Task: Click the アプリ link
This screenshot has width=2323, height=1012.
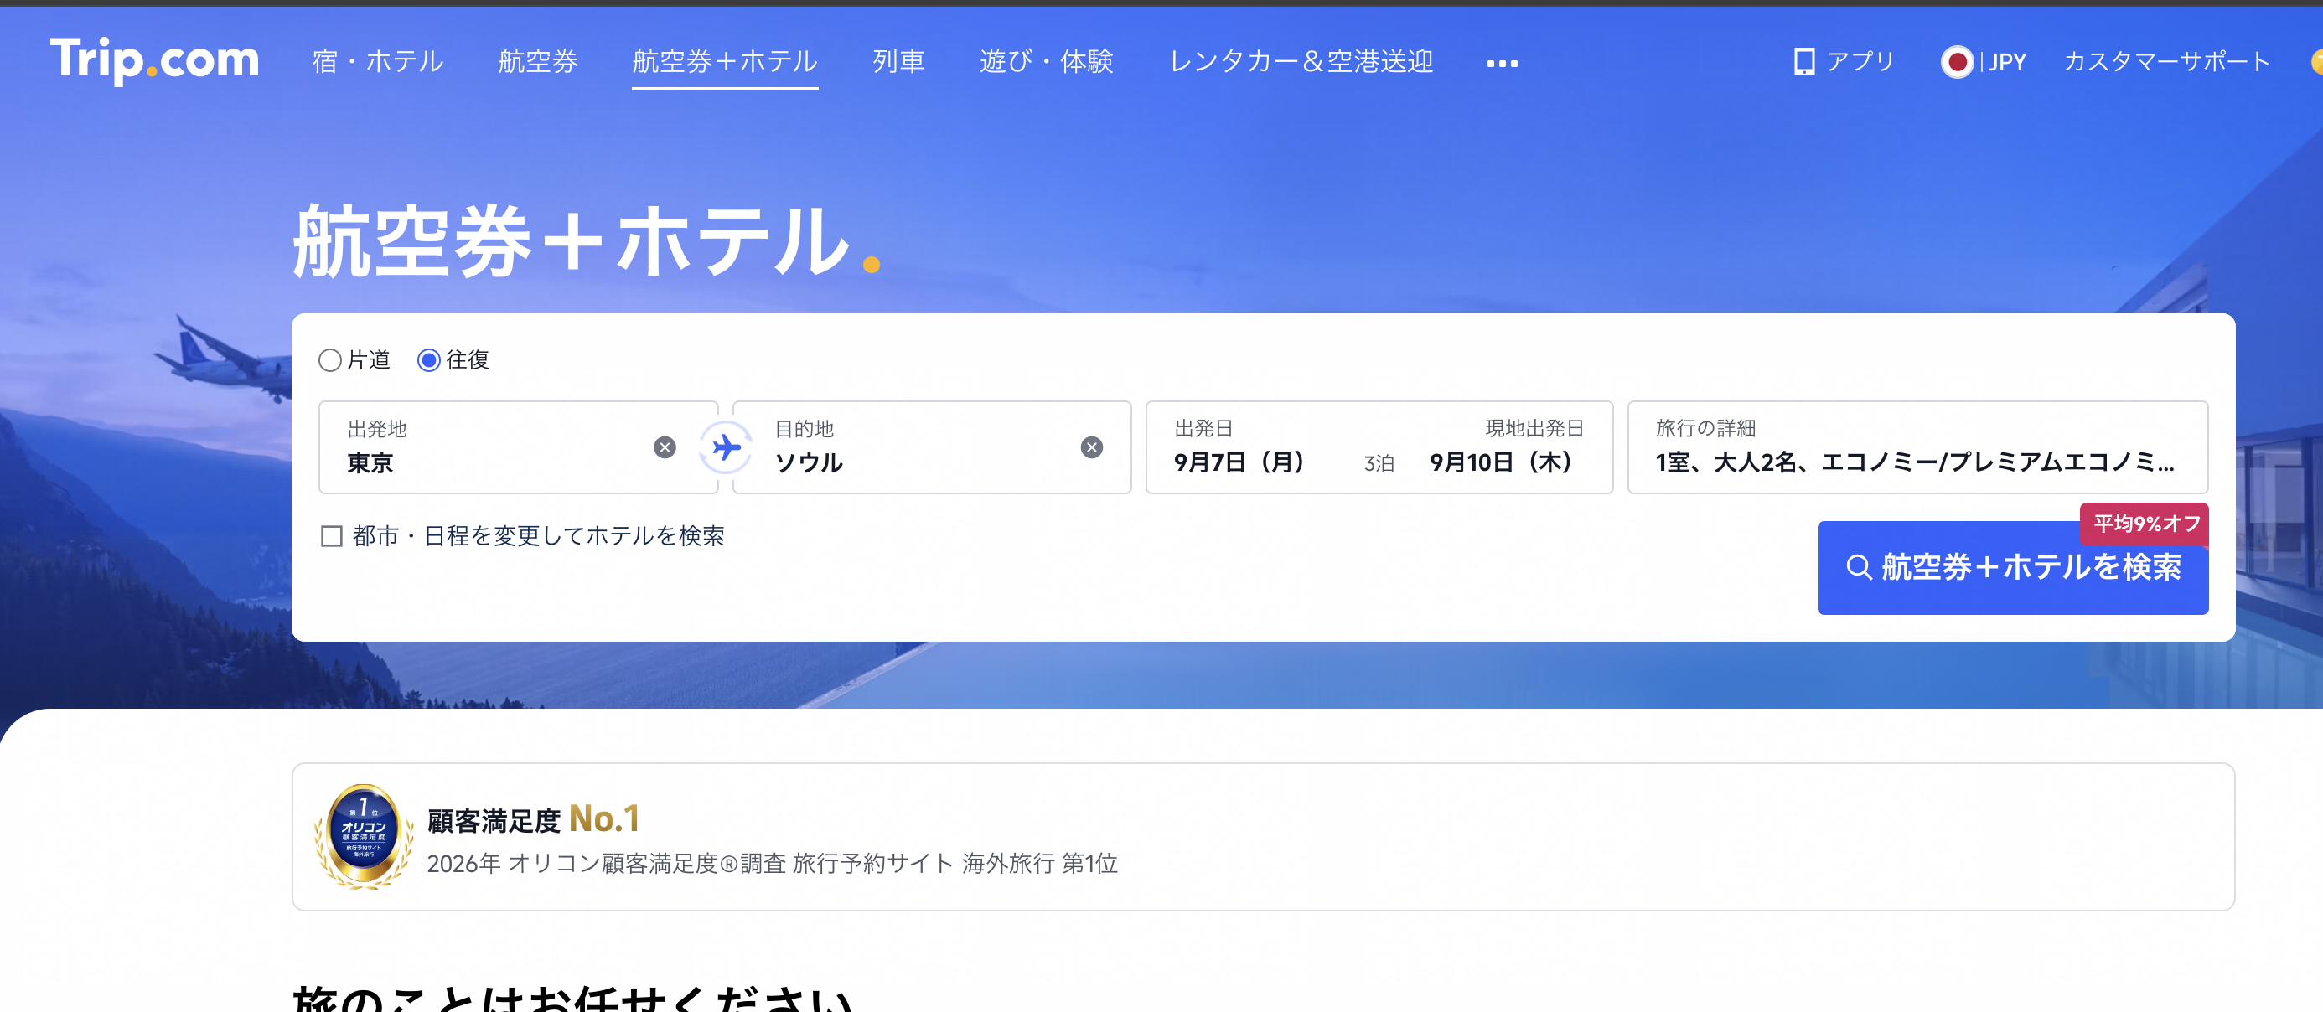Action: pyautogui.click(x=1860, y=61)
